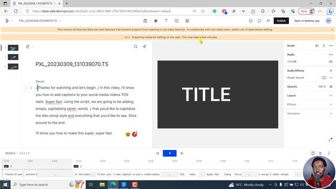Viewport: 336px width, 189px height.
Task: Favorite this page with the star icon
Action: 203,11
